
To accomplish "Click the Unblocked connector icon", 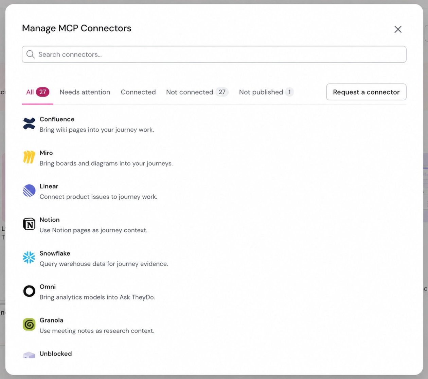I will tap(29, 355).
